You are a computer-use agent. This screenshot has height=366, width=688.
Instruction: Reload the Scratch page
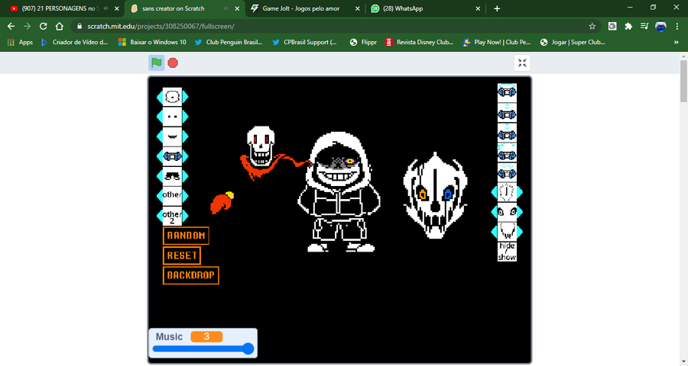click(x=43, y=26)
